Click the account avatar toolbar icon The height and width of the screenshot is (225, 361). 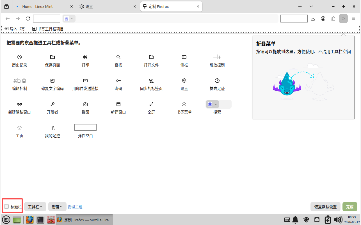click(323, 19)
